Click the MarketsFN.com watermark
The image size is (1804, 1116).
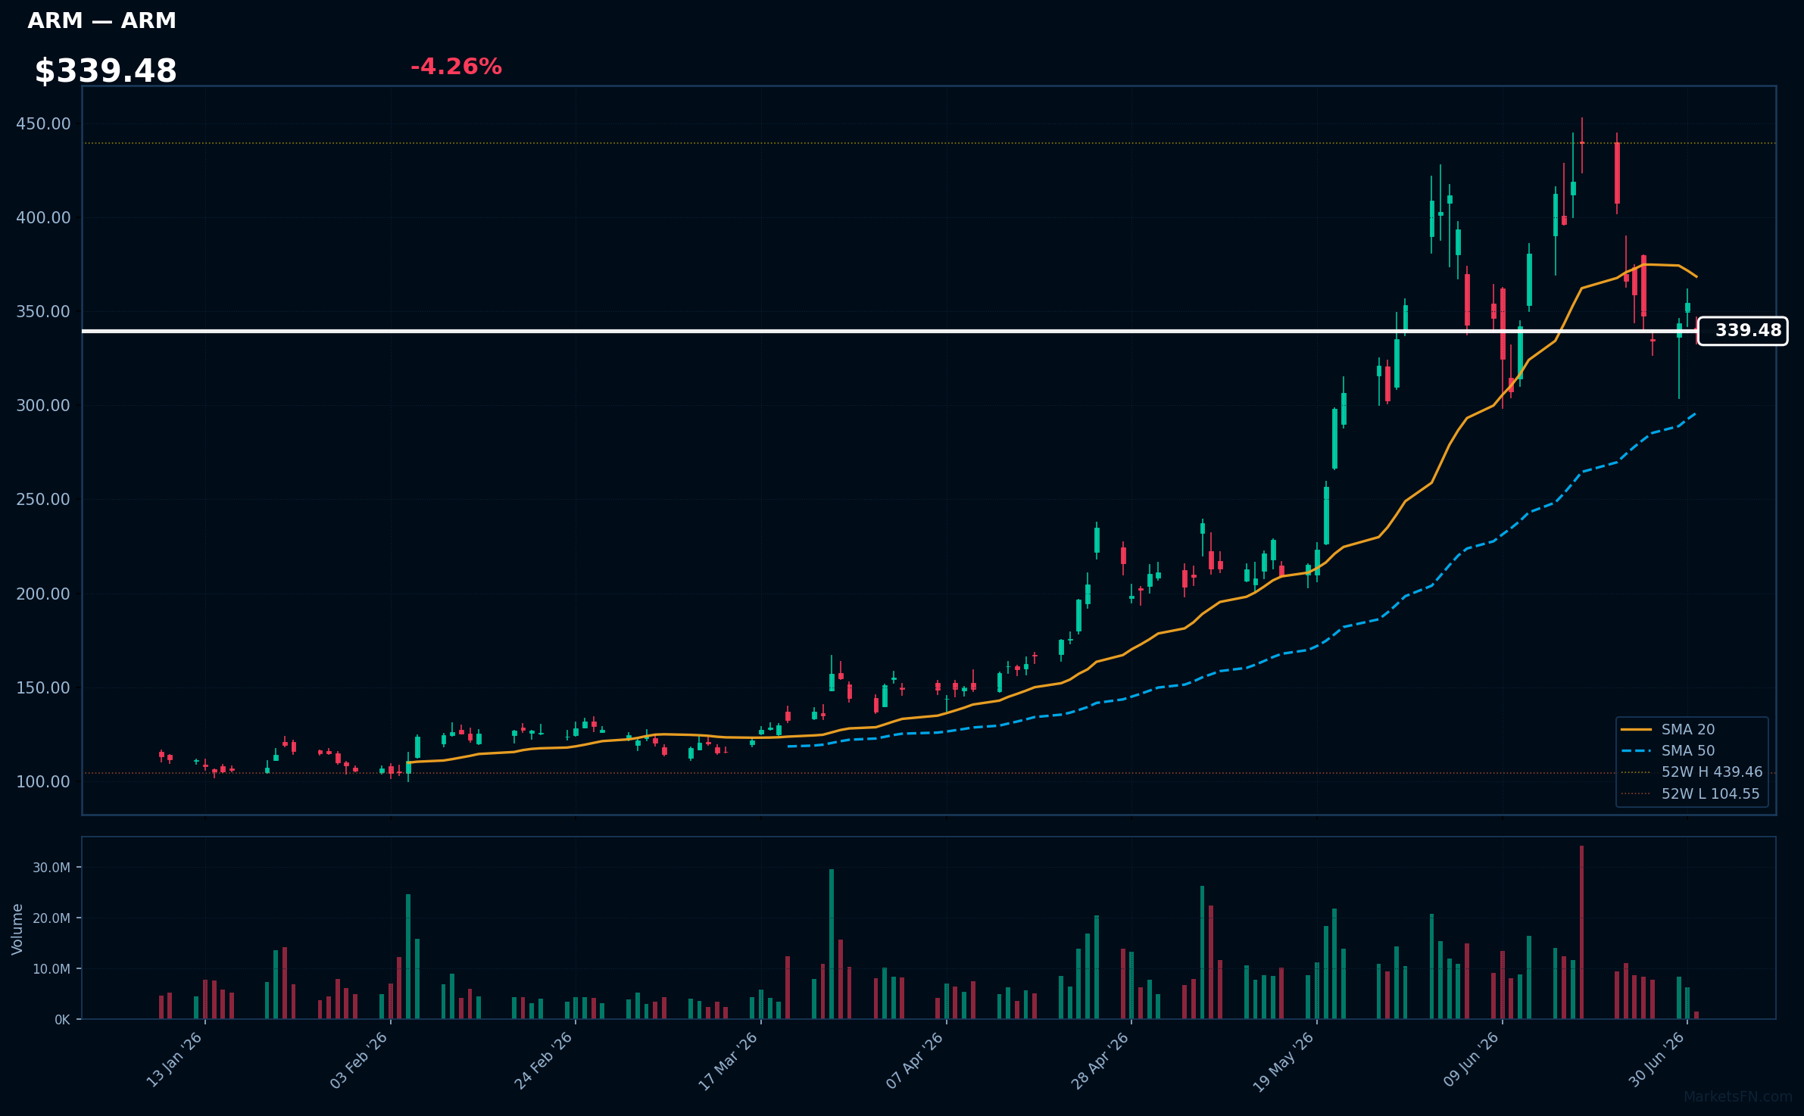click(1738, 1096)
